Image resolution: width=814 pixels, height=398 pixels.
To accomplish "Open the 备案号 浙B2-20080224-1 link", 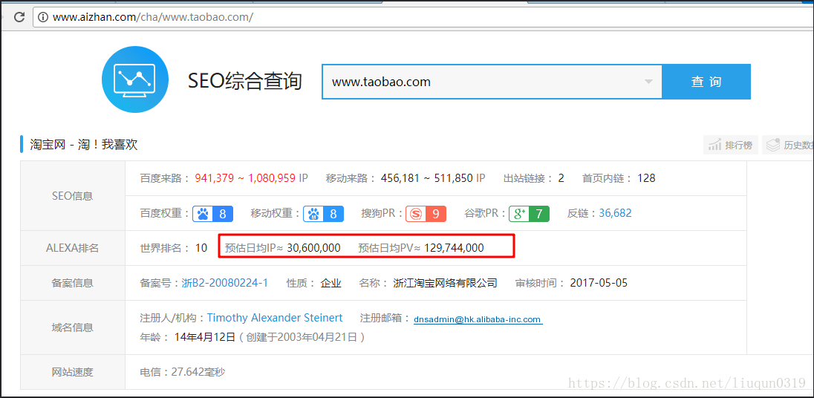I will [225, 283].
